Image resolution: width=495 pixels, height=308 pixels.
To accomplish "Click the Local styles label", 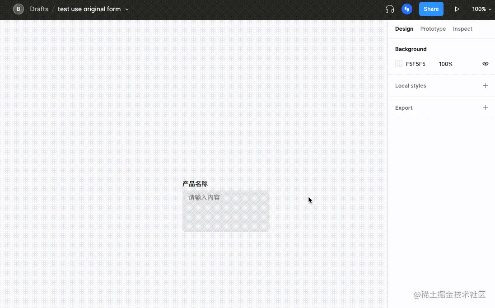I will 411,85.
